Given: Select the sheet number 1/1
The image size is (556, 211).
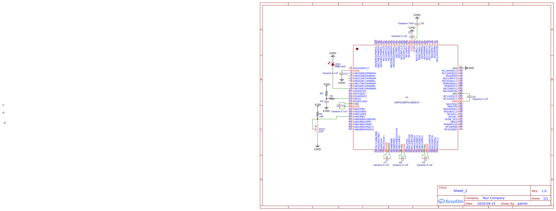Looking at the screenshot, I should 545,198.
